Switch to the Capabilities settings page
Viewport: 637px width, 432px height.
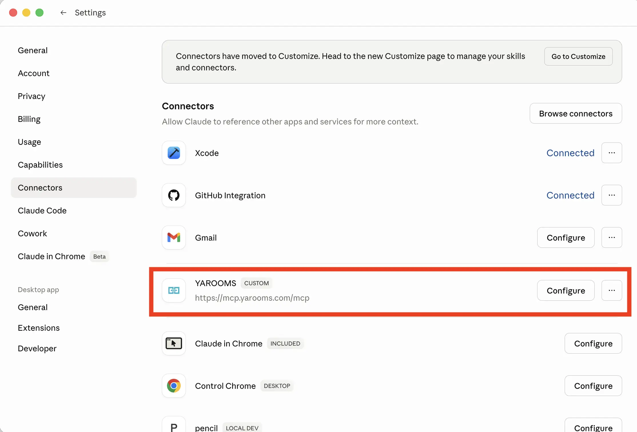(x=40, y=165)
